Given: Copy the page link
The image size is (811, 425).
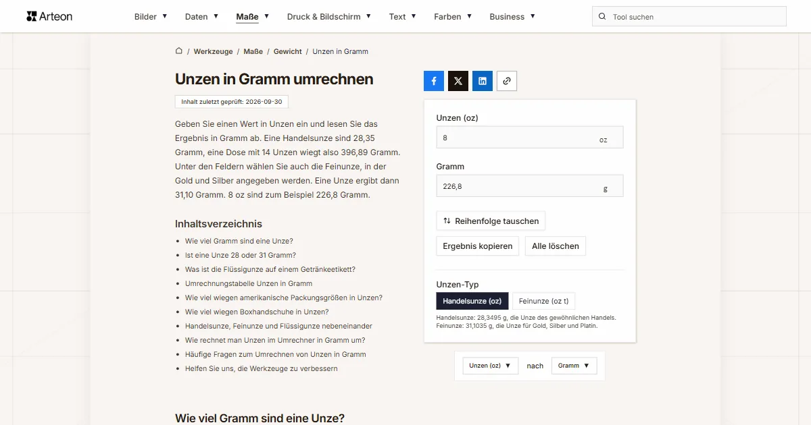Looking at the screenshot, I should 507,81.
